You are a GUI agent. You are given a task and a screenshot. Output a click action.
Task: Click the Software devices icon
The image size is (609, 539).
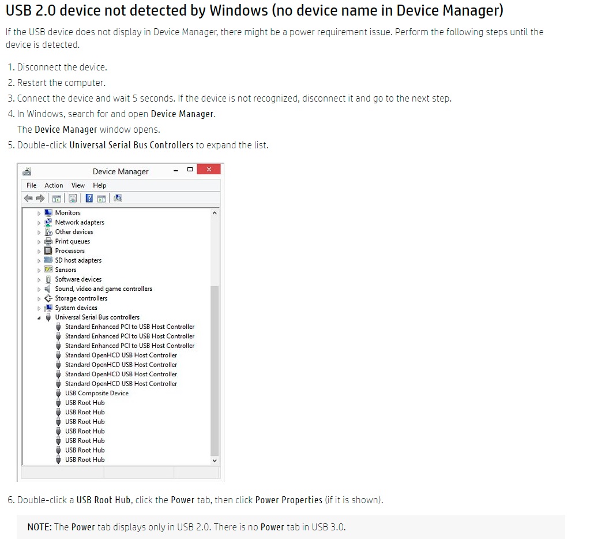coord(48,279)
